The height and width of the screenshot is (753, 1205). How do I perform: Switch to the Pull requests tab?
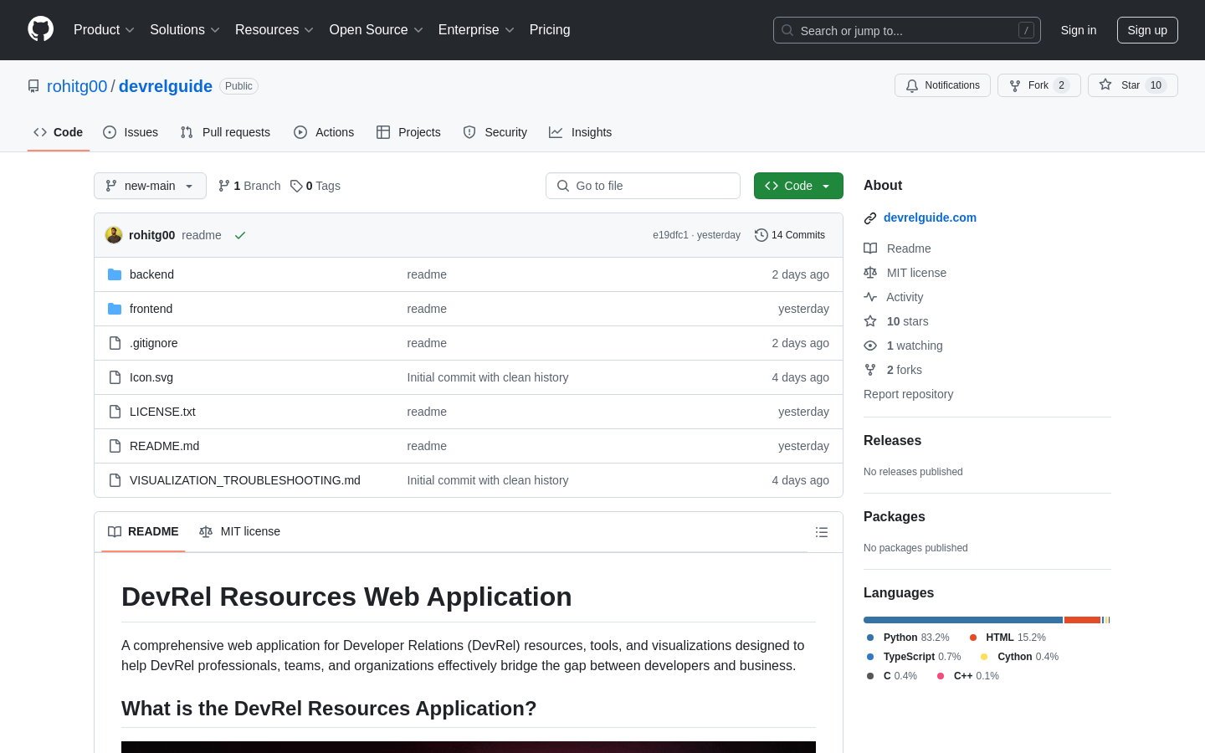(225, 132)
